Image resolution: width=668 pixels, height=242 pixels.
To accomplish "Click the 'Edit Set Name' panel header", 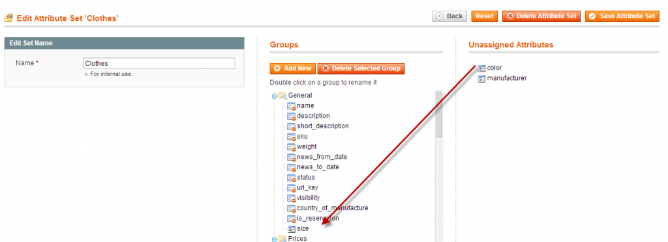I will [125, 43].
